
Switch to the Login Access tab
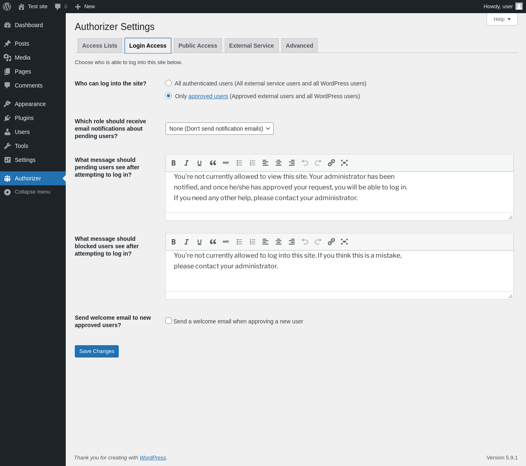(x=148, y=46)
